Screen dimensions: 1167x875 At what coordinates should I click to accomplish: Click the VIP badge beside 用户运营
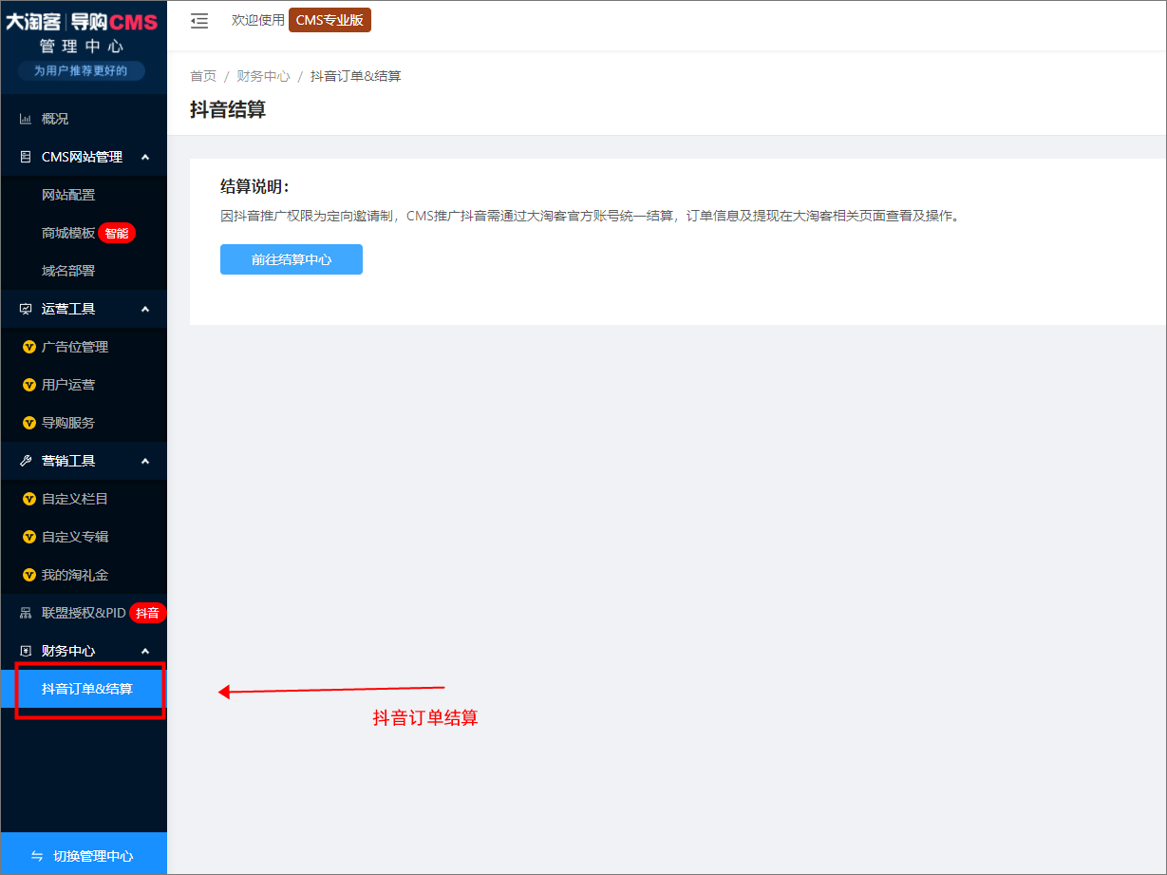(x=28, y=385)
